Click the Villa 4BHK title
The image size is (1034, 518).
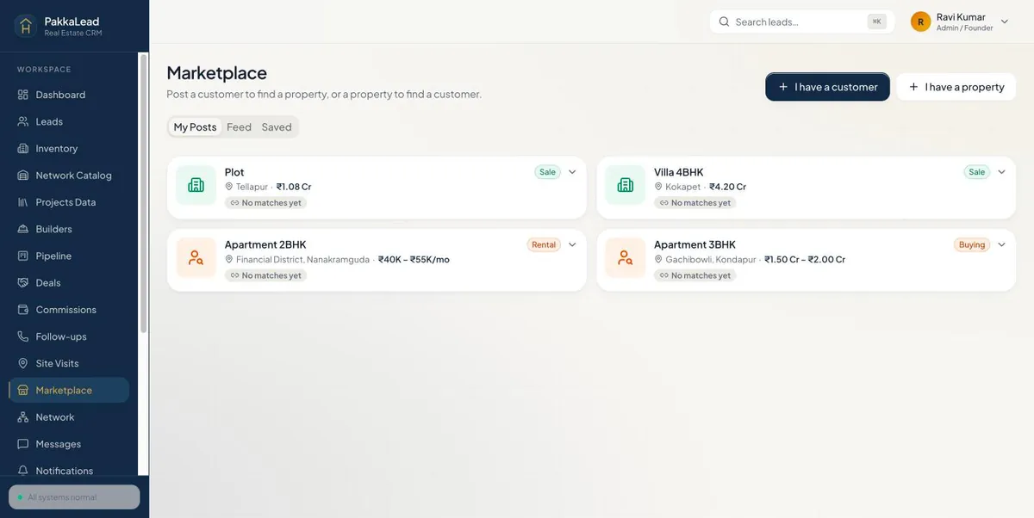679,172
